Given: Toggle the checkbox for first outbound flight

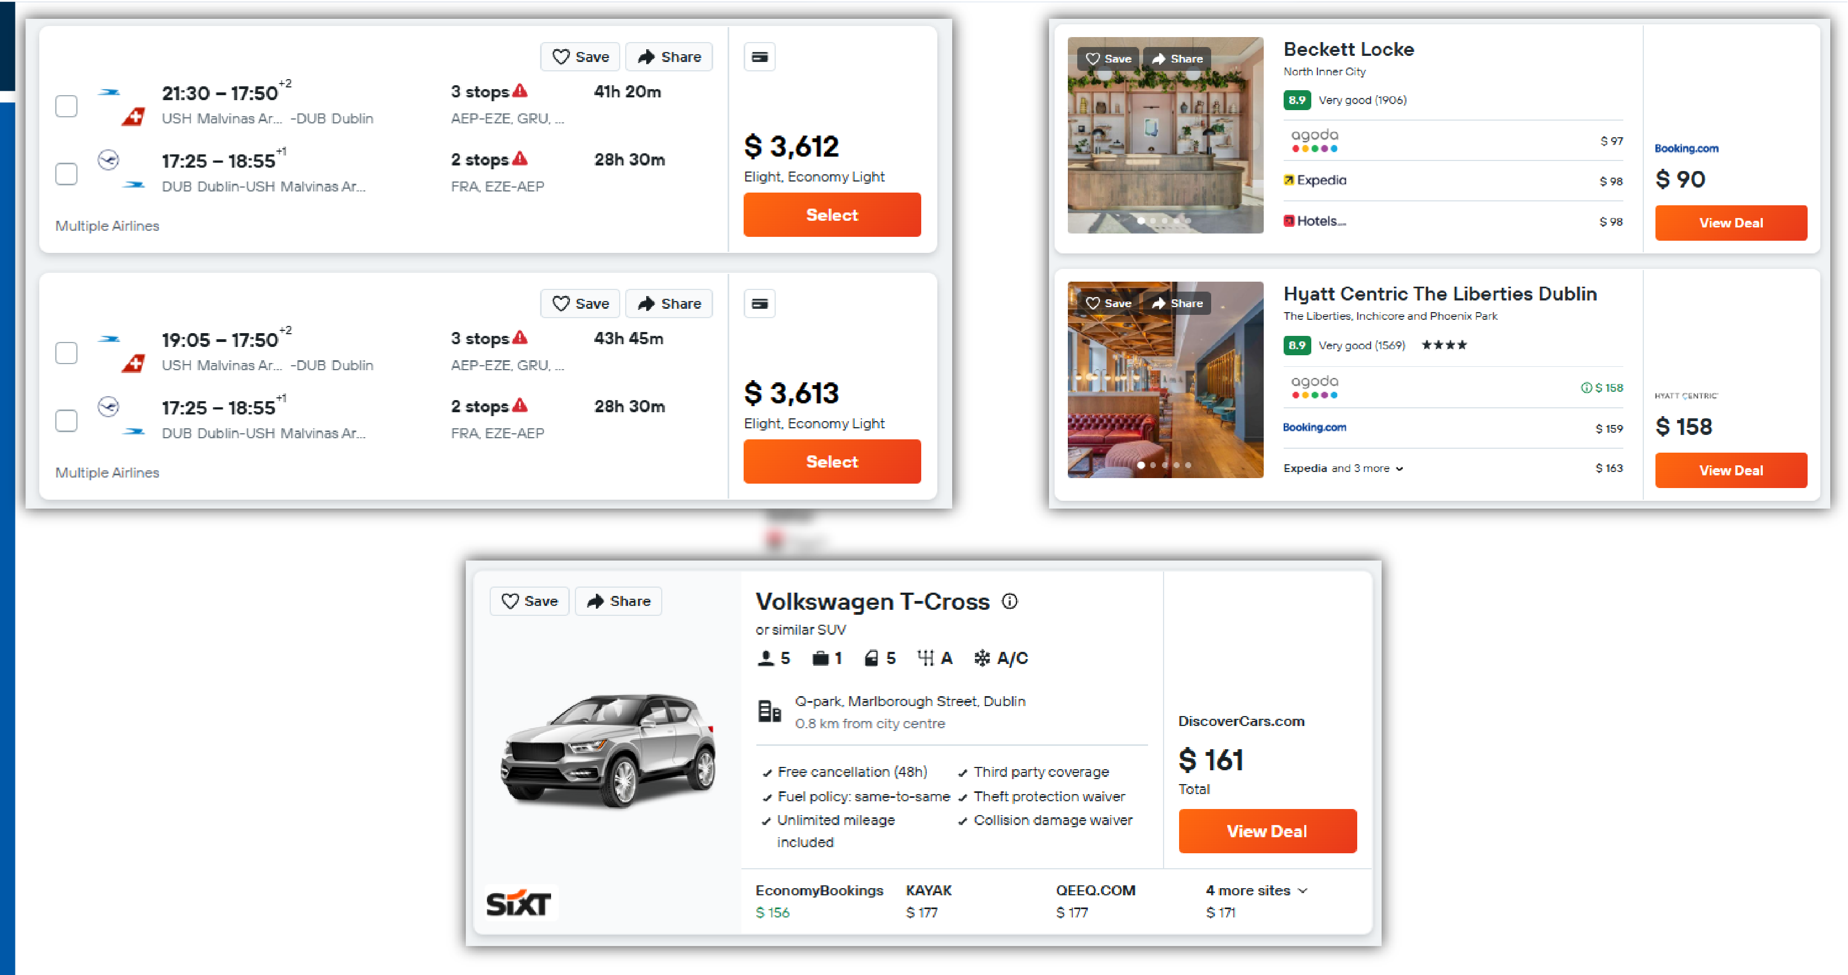Looking at the screenshot, I should coord(67,106).
